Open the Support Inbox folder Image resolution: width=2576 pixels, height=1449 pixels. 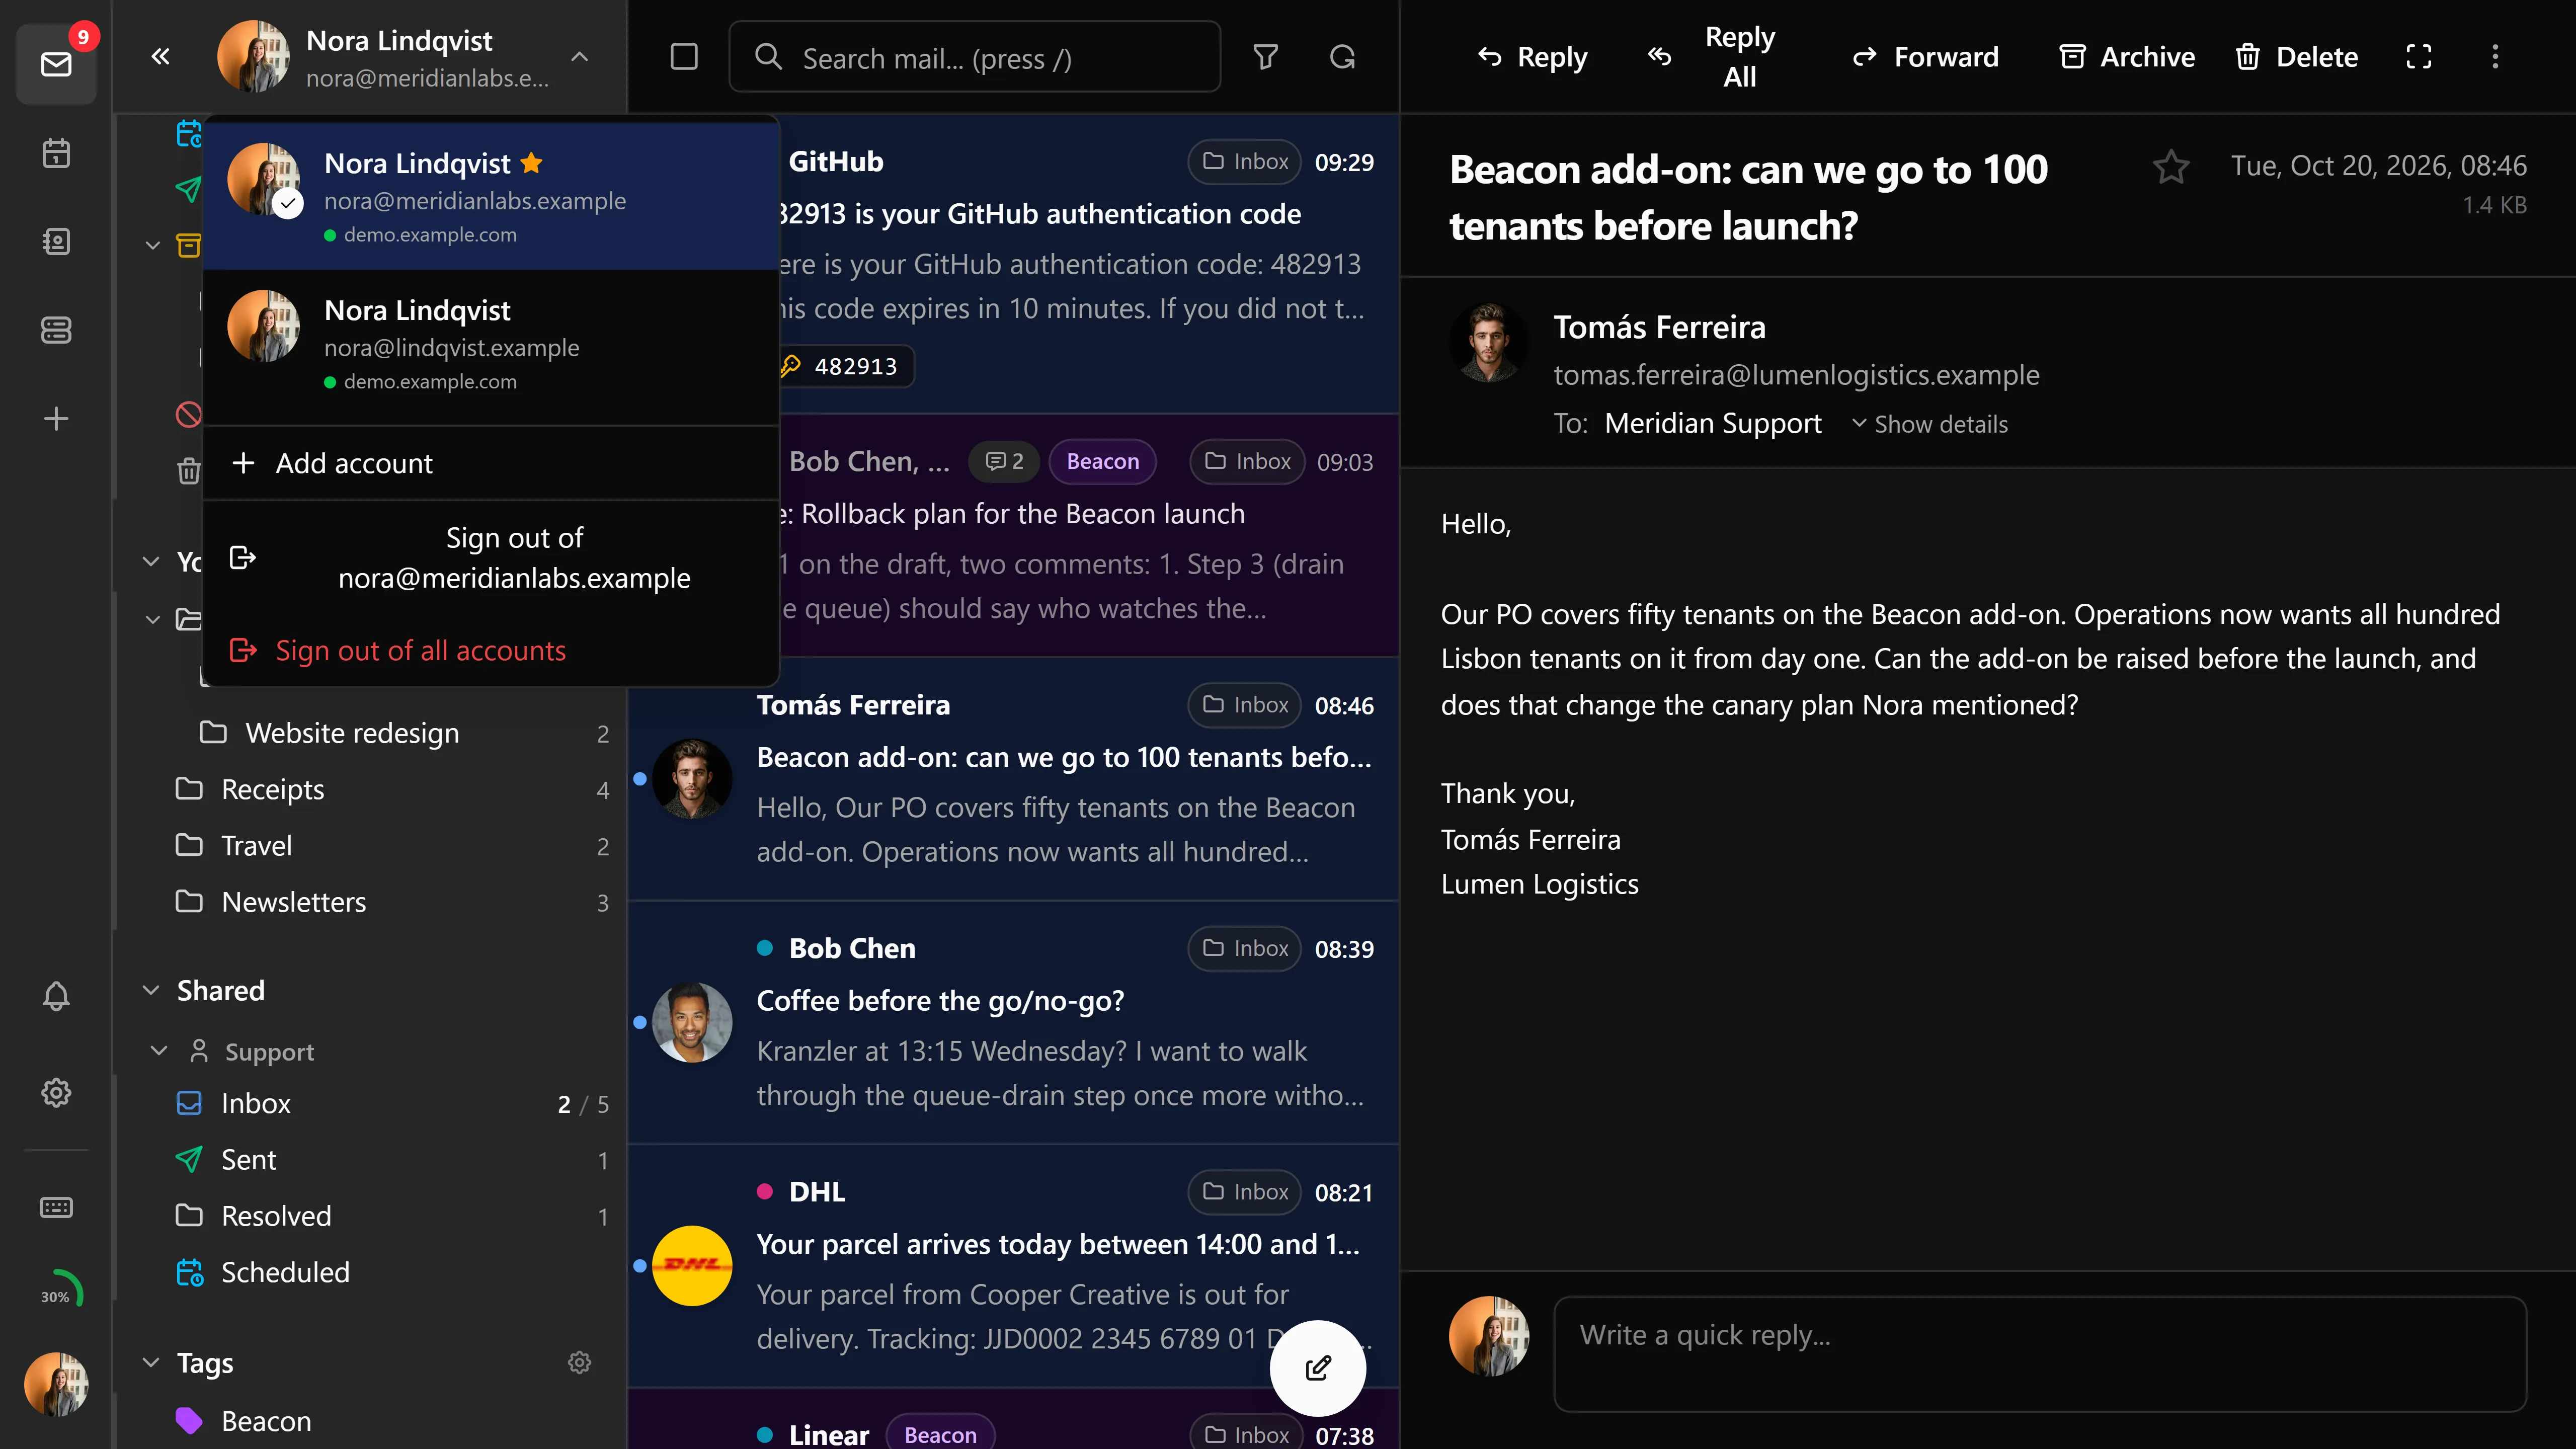[370, 1103]
